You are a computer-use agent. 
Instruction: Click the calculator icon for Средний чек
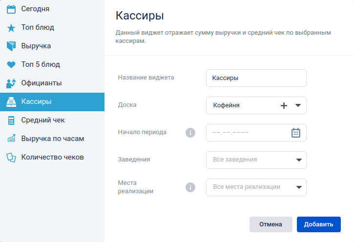[x=11, y=121]
